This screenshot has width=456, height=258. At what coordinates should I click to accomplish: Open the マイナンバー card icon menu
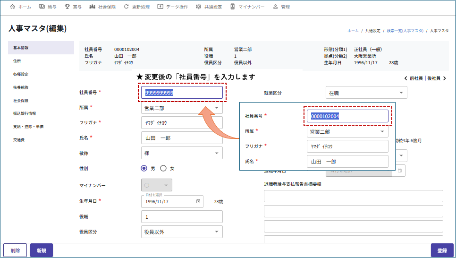click(x=233, y=7)
